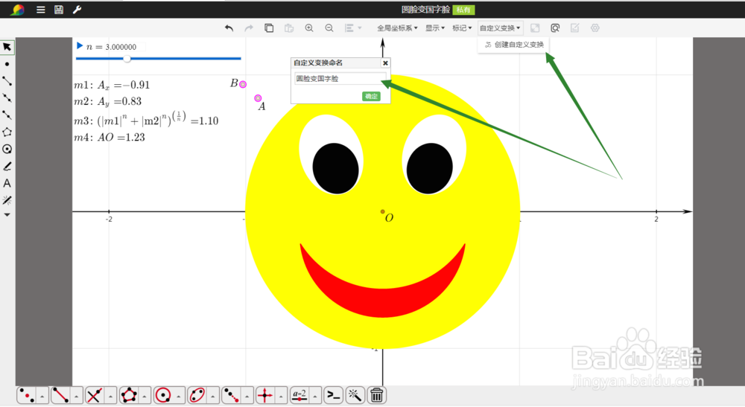The image size is (745, 407).
Task: Select the circle tool in left sidebar
Action: 7,149
